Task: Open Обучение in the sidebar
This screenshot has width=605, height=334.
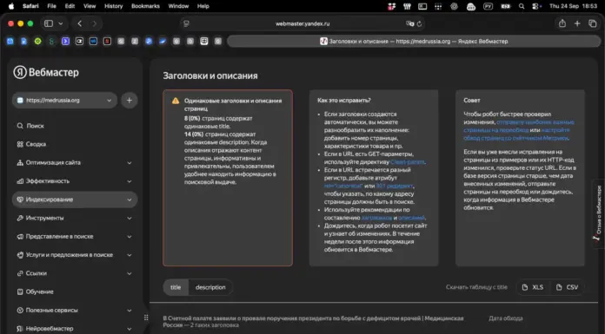Action: [x=35, y=291]
